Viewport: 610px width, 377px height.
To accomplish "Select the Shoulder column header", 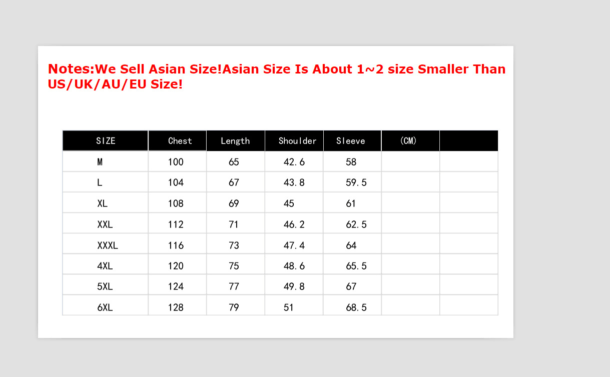I will point(297,141).
